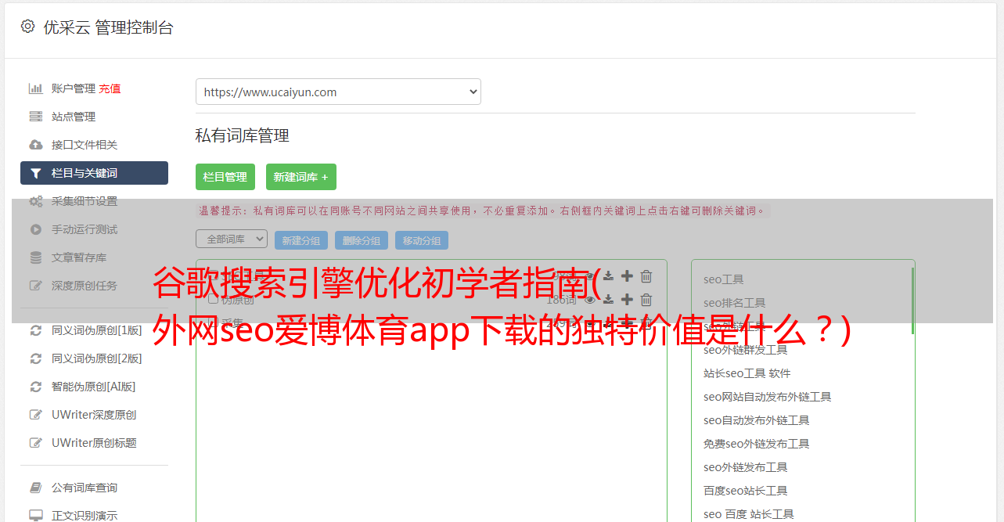The width and height of the screenshot is (1004, 522).
Task: Click the green 栏目管理 button
Action: 225,177
